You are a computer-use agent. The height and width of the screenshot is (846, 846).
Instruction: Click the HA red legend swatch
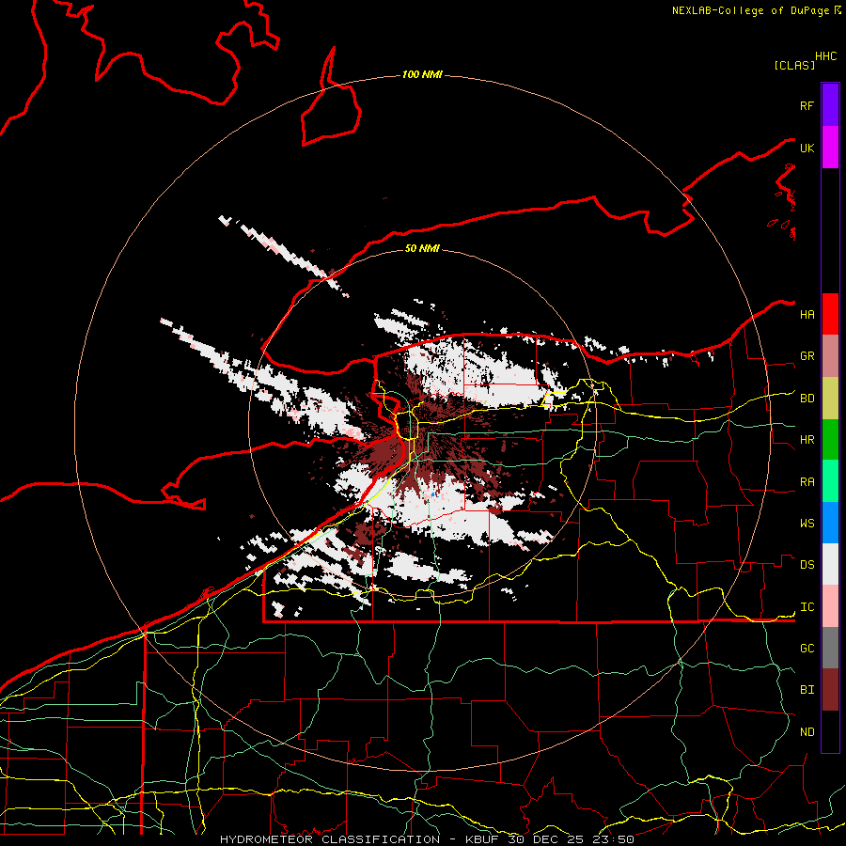click(830, 314)
